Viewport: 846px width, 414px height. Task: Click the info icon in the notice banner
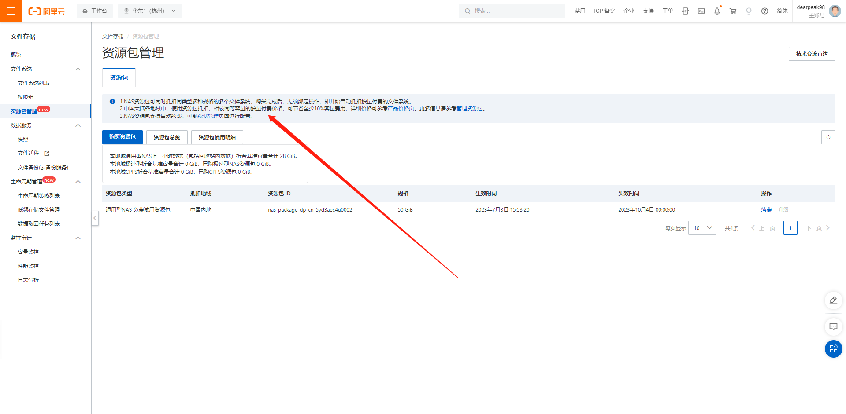pyautogui.click(x=112, y=102)
